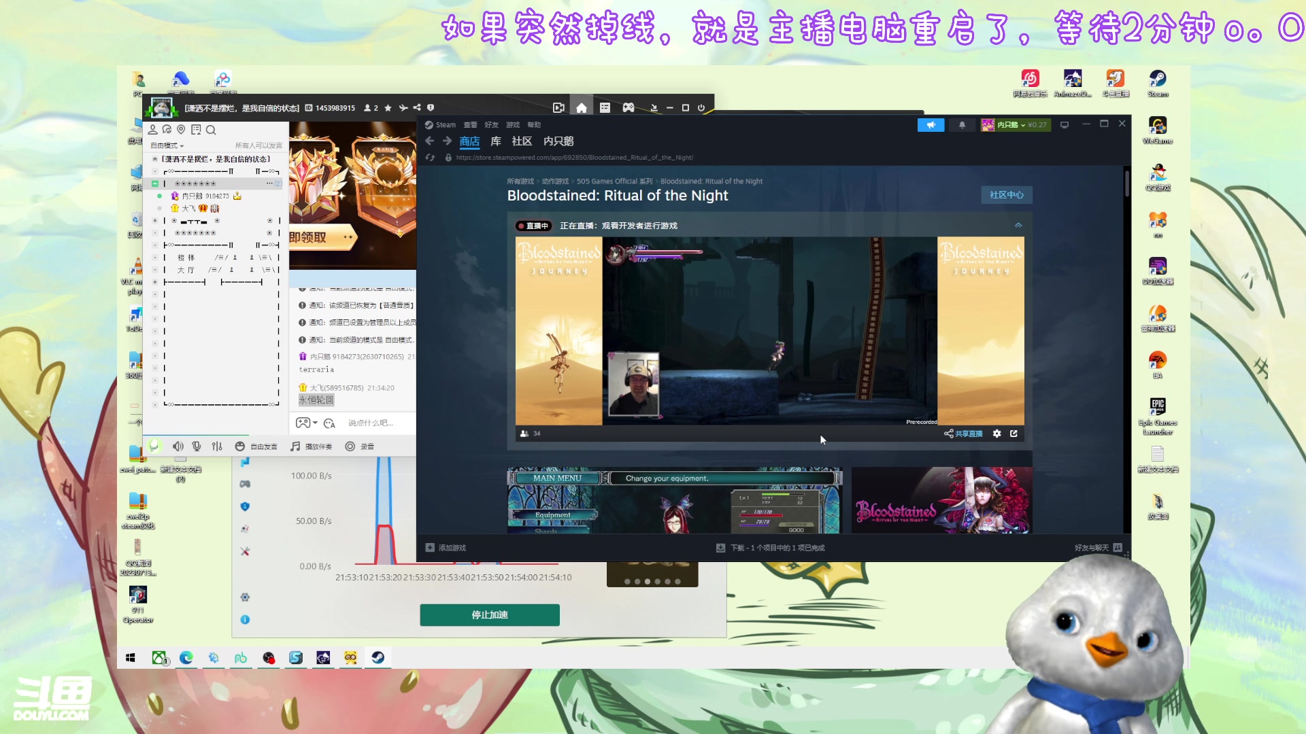The height and width of the screenshot is (734, 1306).
Task: Open Steam 帮助 menu
Action: click(x=534, y=124)
